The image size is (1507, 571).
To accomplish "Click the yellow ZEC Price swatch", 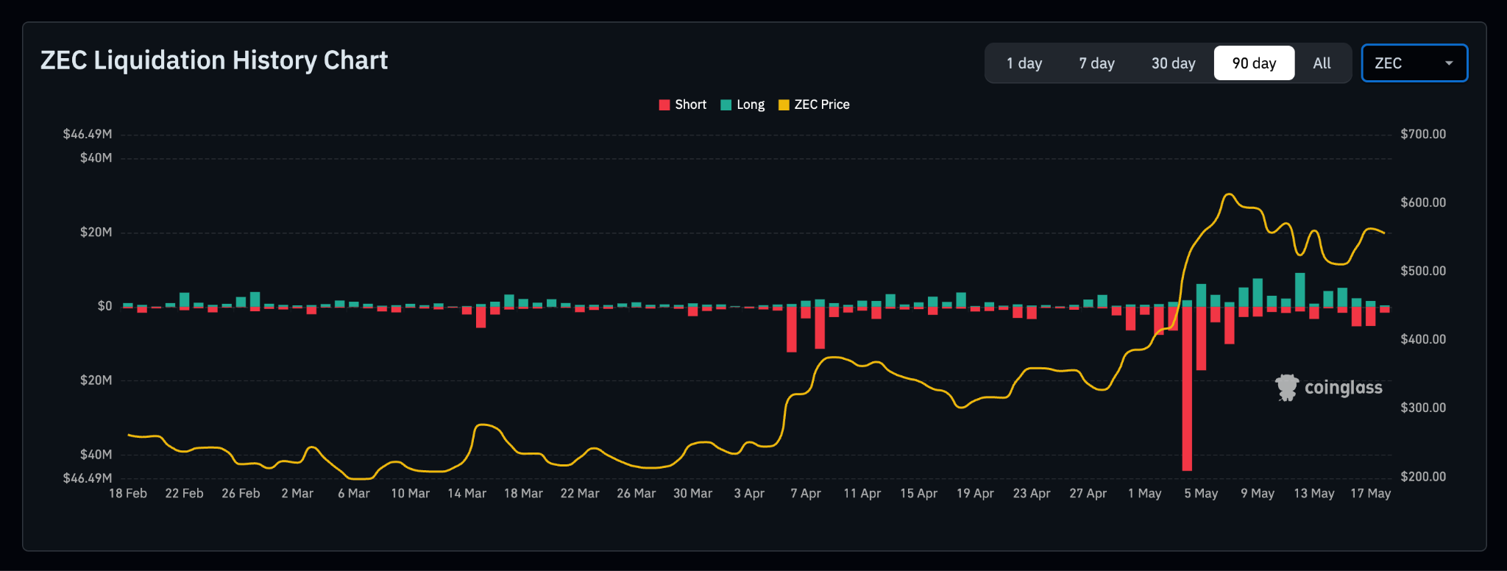I will coord(784,104).
